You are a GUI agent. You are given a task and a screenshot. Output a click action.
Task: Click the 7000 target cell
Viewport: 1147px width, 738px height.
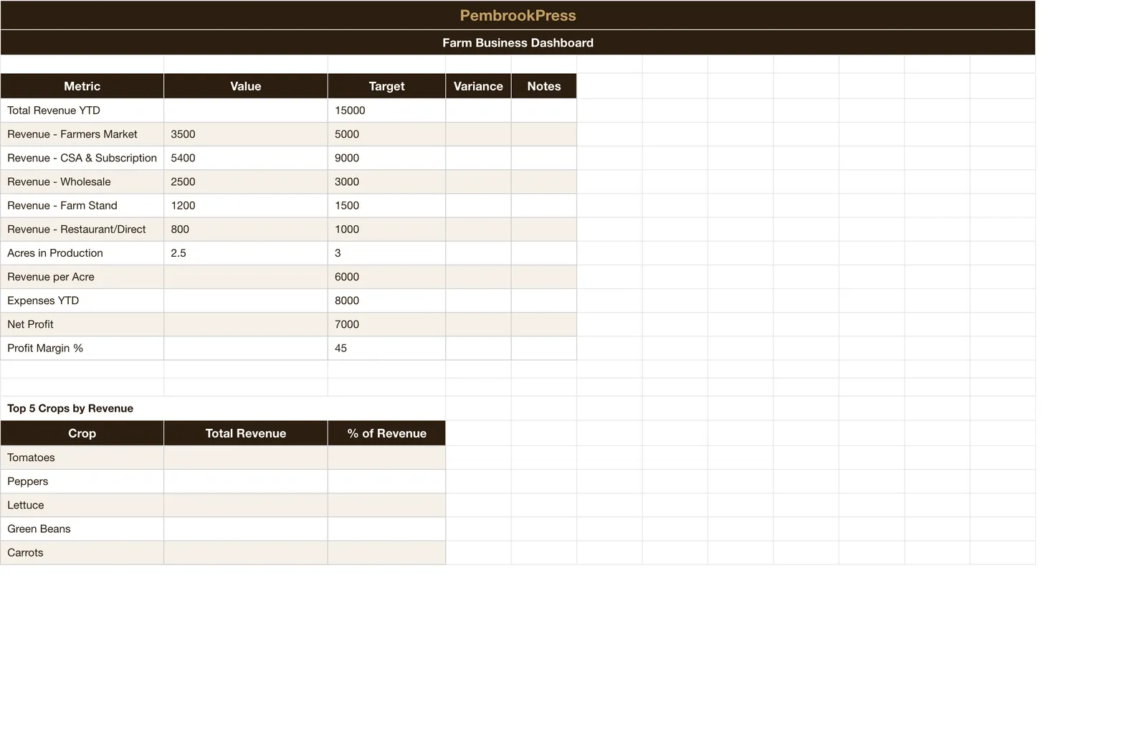386,323
